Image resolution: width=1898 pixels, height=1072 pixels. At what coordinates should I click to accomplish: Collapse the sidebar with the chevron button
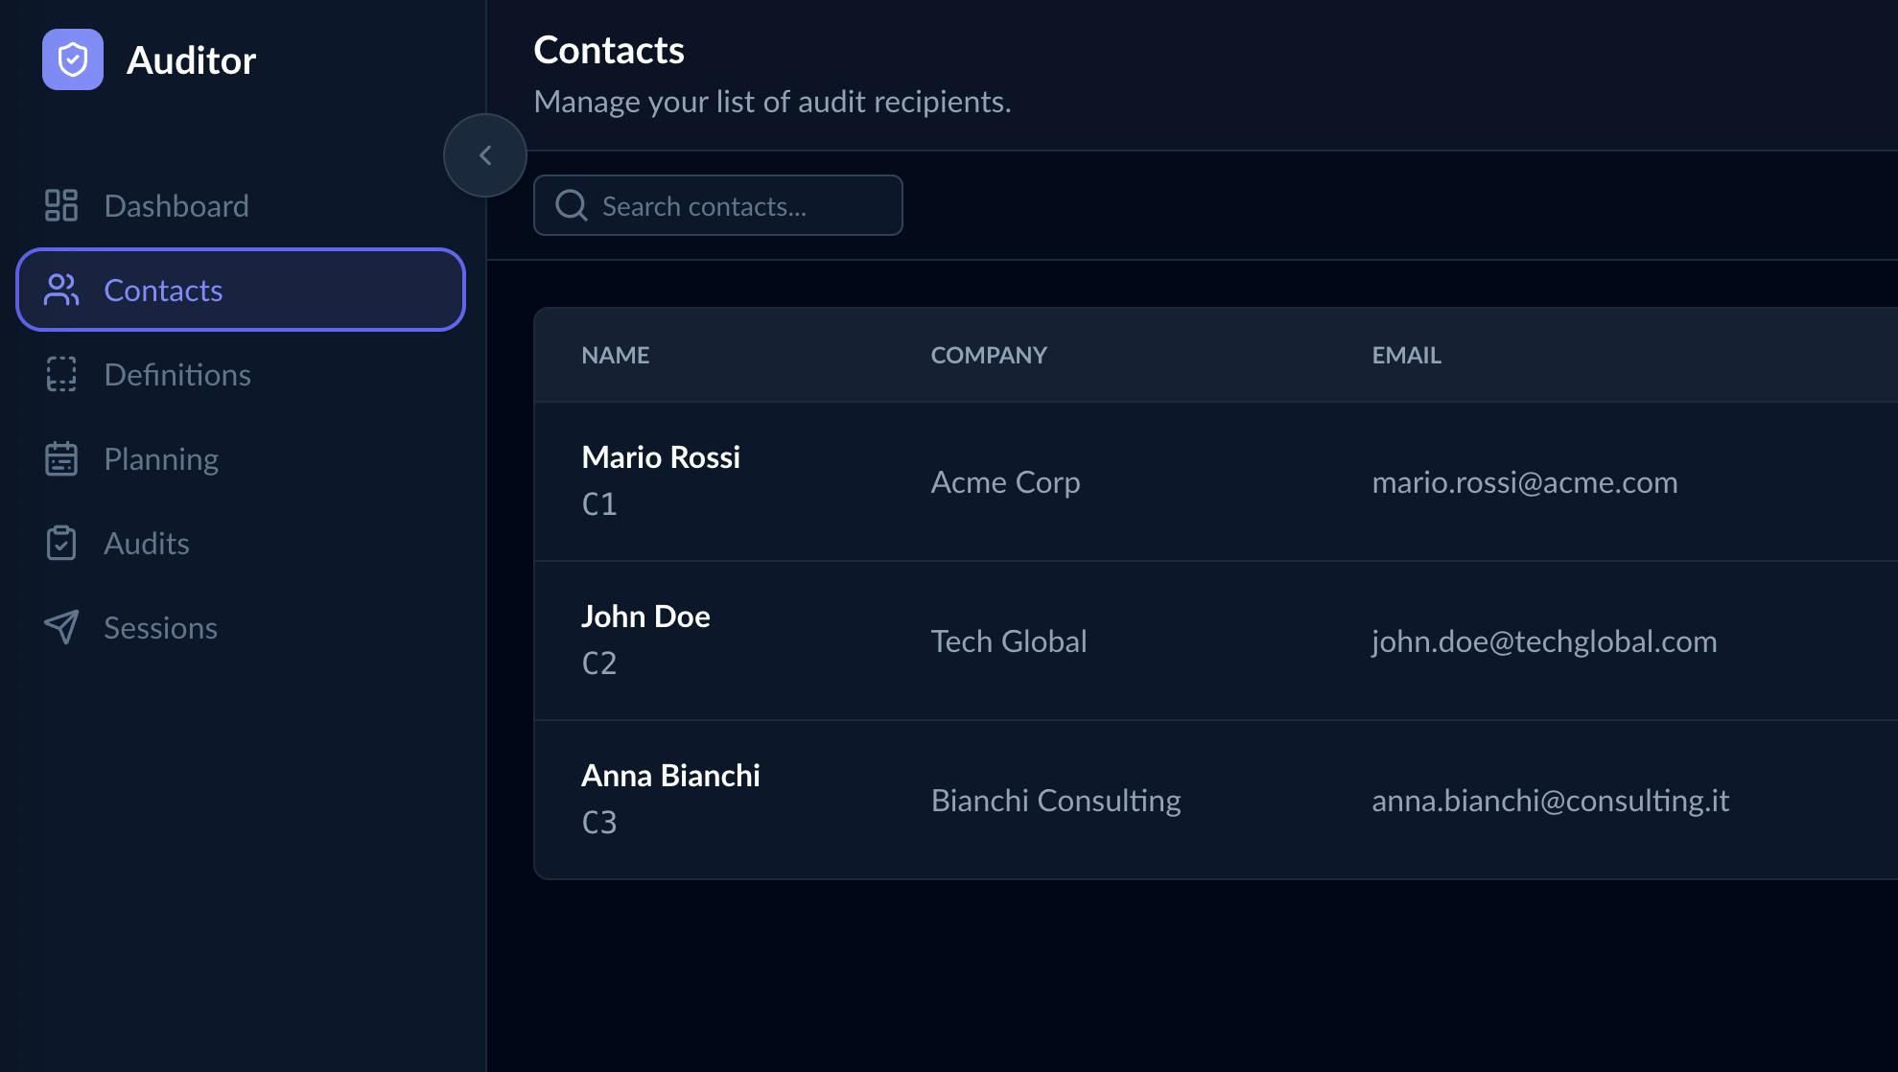[x=484, y=154]
